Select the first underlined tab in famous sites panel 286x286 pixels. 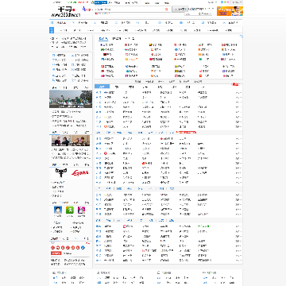point(103,39)
